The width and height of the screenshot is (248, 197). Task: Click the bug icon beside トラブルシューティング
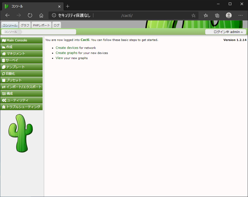tap(4, 107)
